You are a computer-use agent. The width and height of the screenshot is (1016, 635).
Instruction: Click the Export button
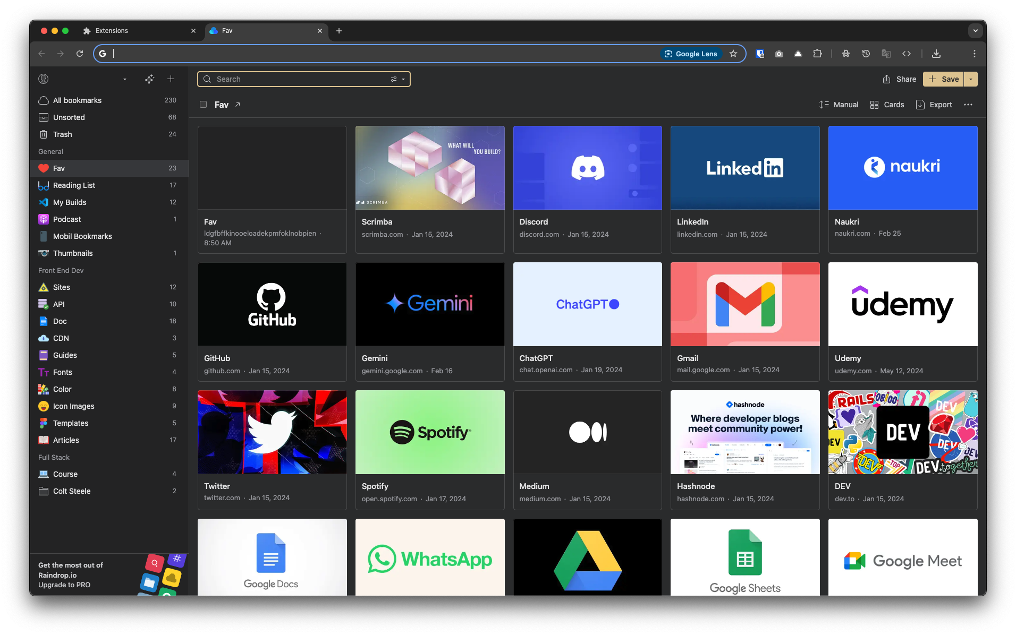(x=934, y=105)
